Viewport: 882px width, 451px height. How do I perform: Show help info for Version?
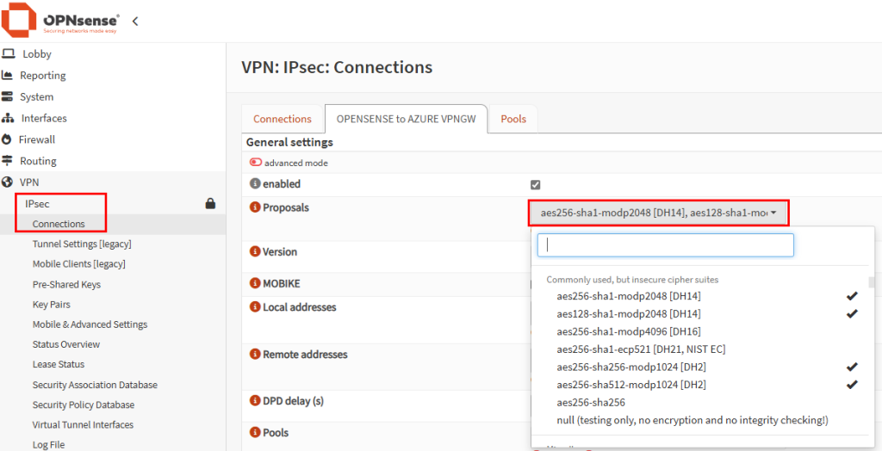[255, 251]
